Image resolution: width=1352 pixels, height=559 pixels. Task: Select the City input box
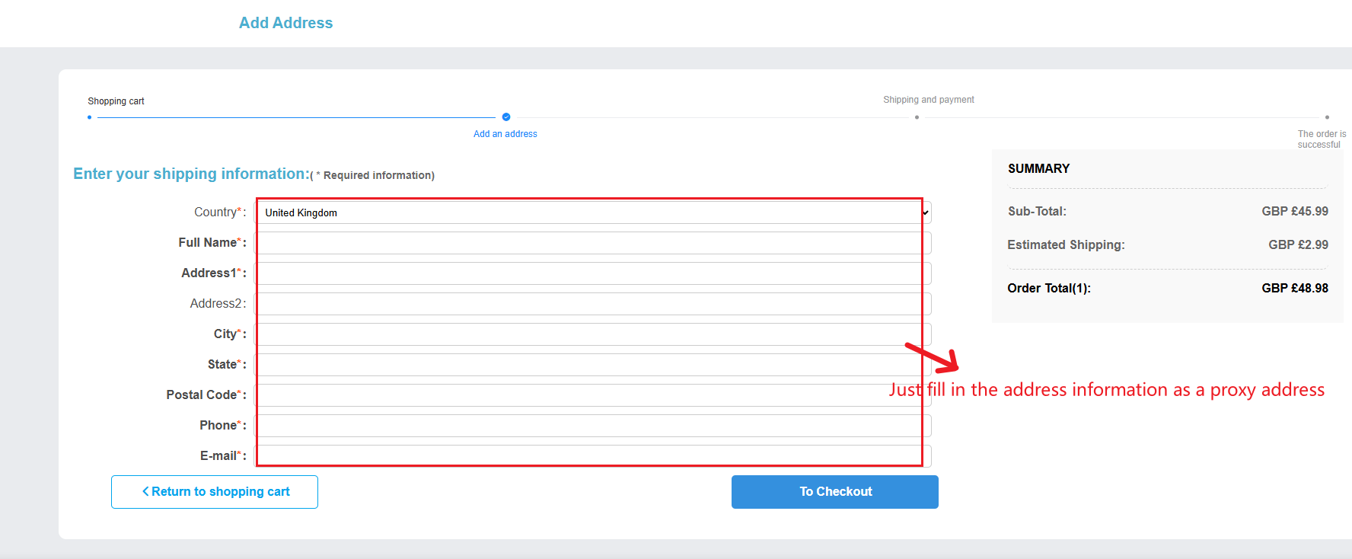pyautogui.click(x=592, y=334)
